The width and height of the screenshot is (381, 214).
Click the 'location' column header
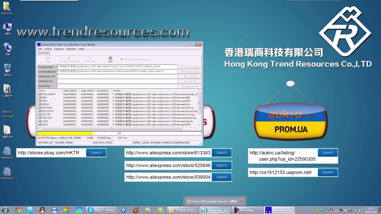154,90
